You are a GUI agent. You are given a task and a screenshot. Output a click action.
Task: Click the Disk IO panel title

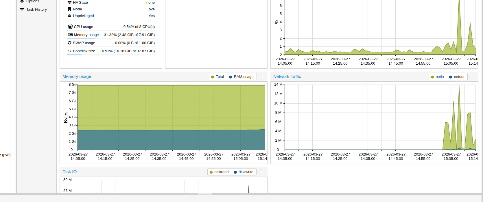pyautogui.click(x=70, y=172)
